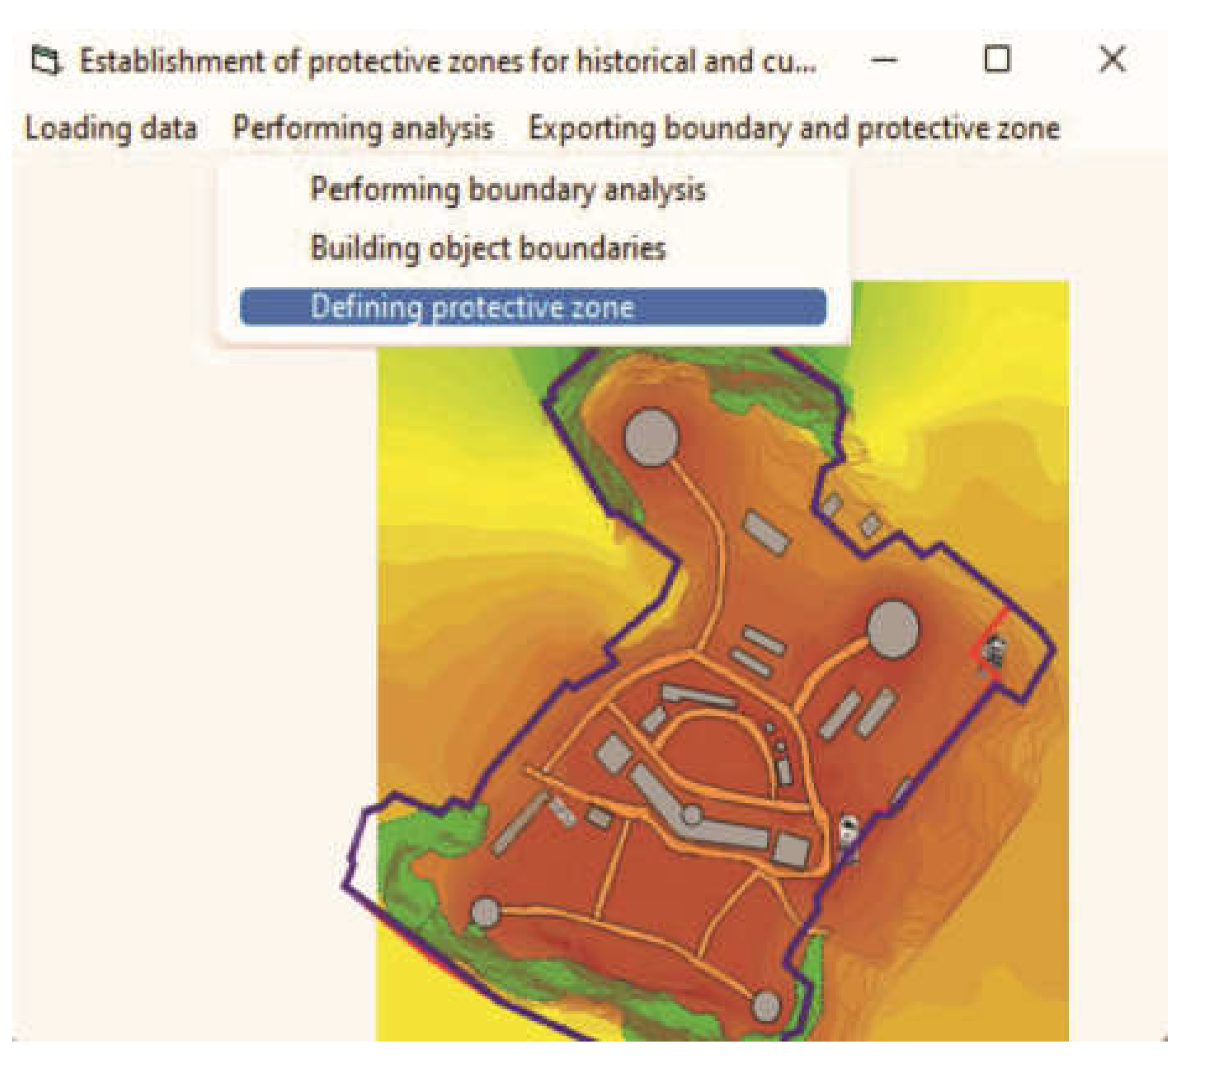The height and width of the screenshot is (1070, 1208).
Task: Click small gray circle at bottom-left road end
Action: pos(486,912)
